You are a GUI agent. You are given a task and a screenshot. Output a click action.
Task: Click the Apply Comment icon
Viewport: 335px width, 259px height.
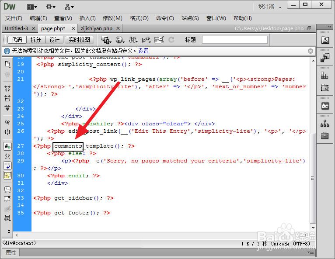click(x=7, y=190)
